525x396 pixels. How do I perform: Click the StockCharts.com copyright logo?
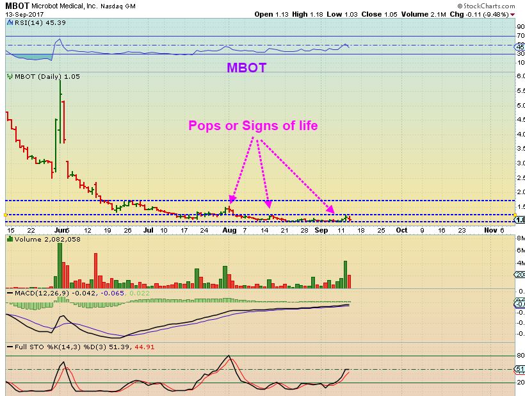coord(486,6)
